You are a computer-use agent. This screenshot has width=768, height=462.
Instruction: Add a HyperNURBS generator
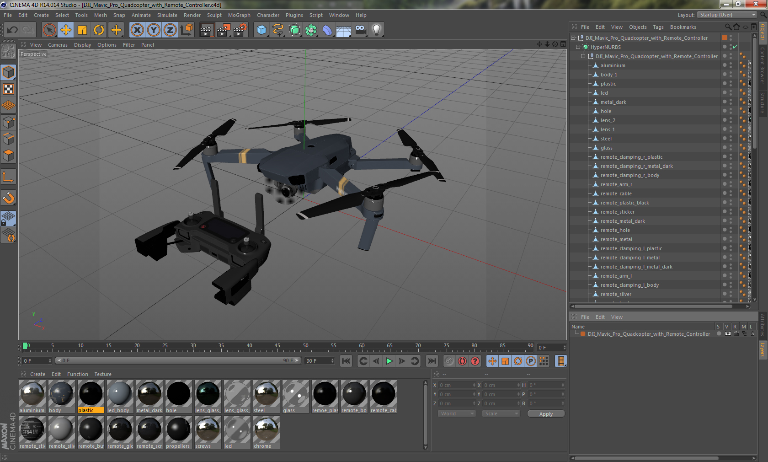pyautogui.click(x=294, y=30)
